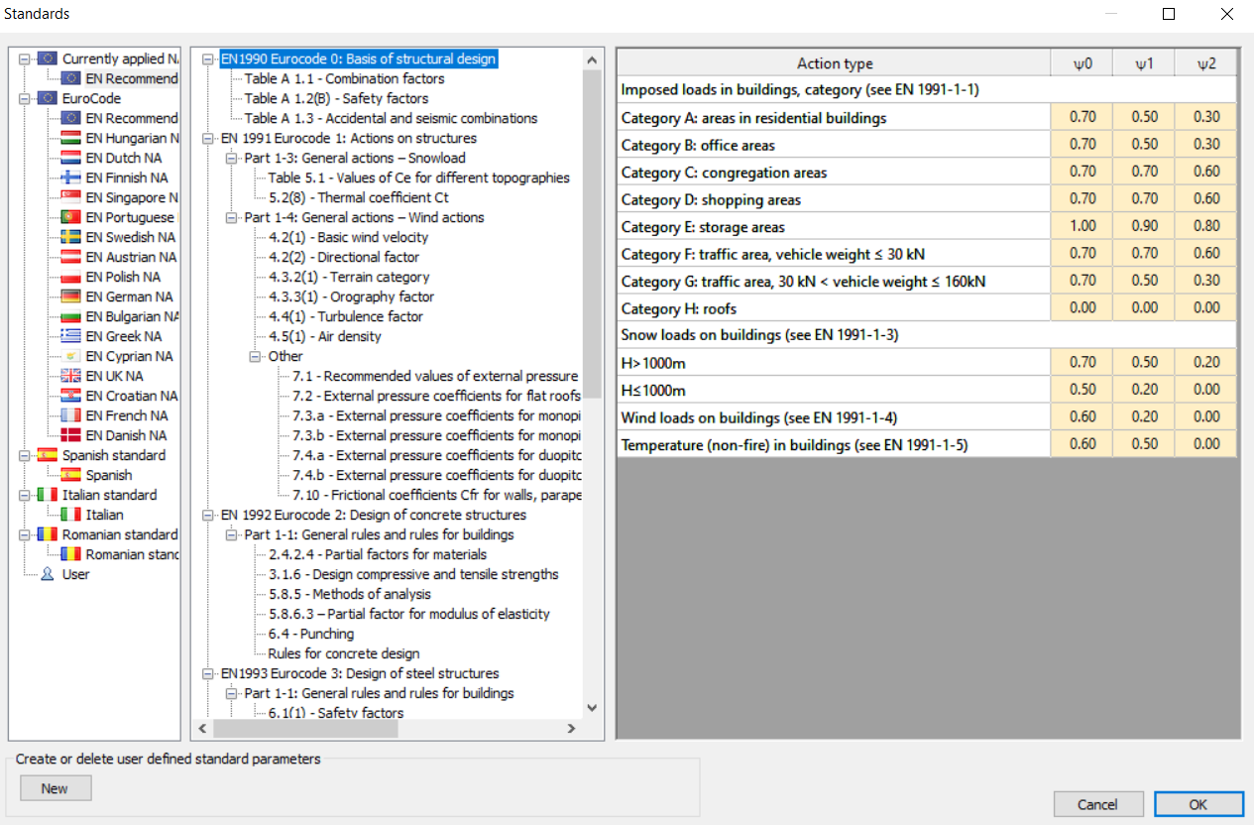
Task: Confirm with the OK button
Action: click(1197, 804)
